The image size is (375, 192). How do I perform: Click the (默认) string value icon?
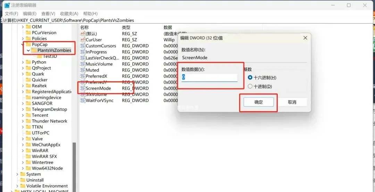pos(83,34)
